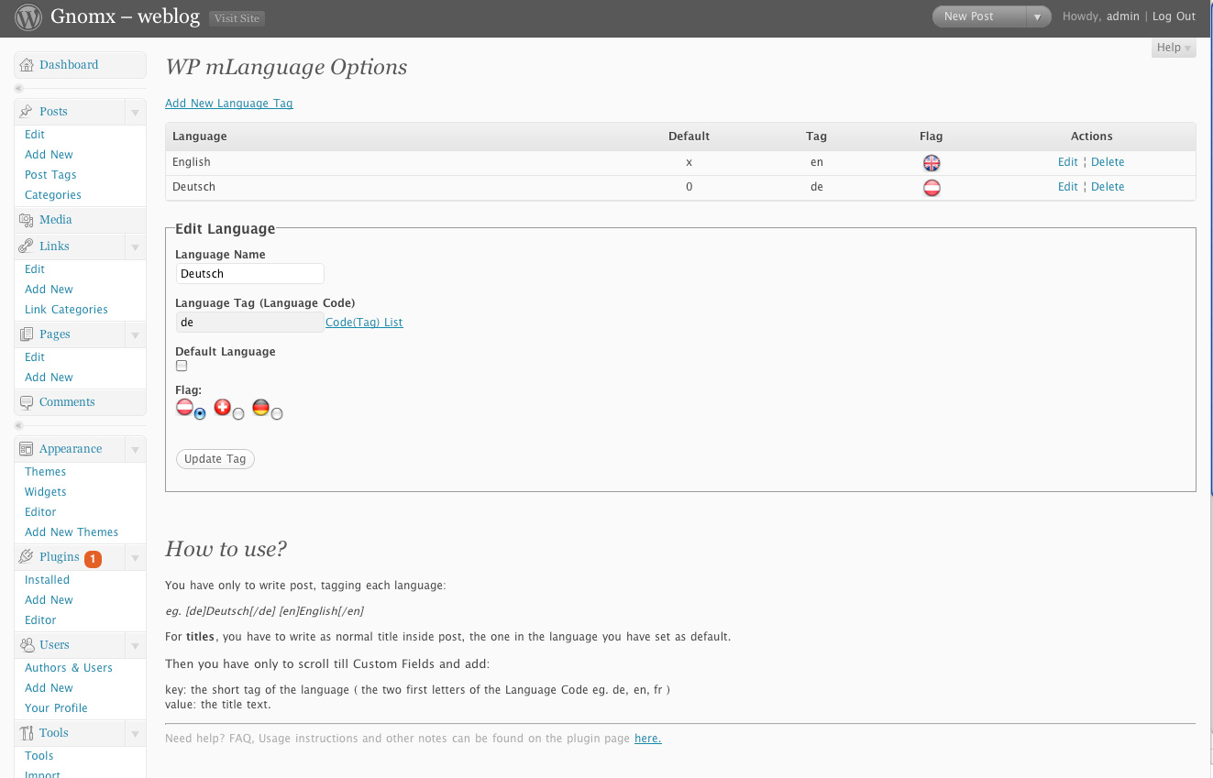
Task: Open Post Tags under Posts
Action: [x=50, y=175]
